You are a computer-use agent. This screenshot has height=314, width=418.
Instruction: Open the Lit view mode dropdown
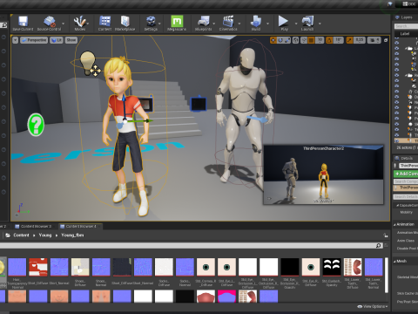click(x=57, y=40)
